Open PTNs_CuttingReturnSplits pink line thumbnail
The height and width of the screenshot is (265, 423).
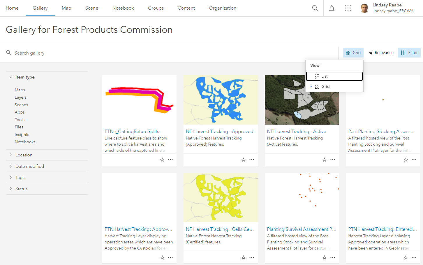pyautogui.click(x=139, y=100)
